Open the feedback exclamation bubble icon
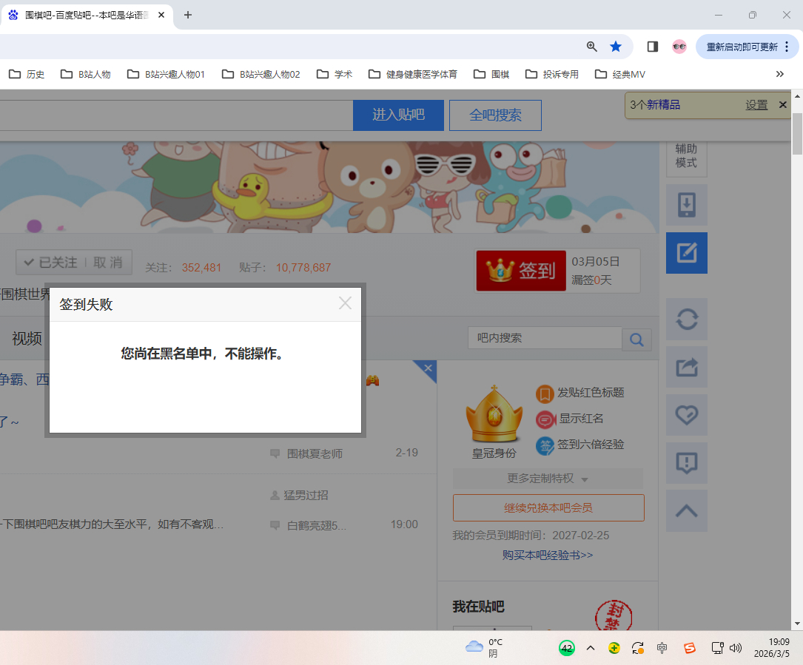This screenshot has height=665, width=803. (687, 463)
